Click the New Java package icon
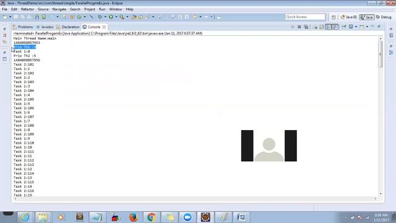This screenshot has width=396, height=223. 72,17
